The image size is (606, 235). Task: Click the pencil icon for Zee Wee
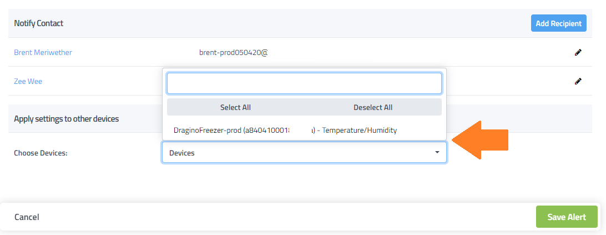click(578, 81)
